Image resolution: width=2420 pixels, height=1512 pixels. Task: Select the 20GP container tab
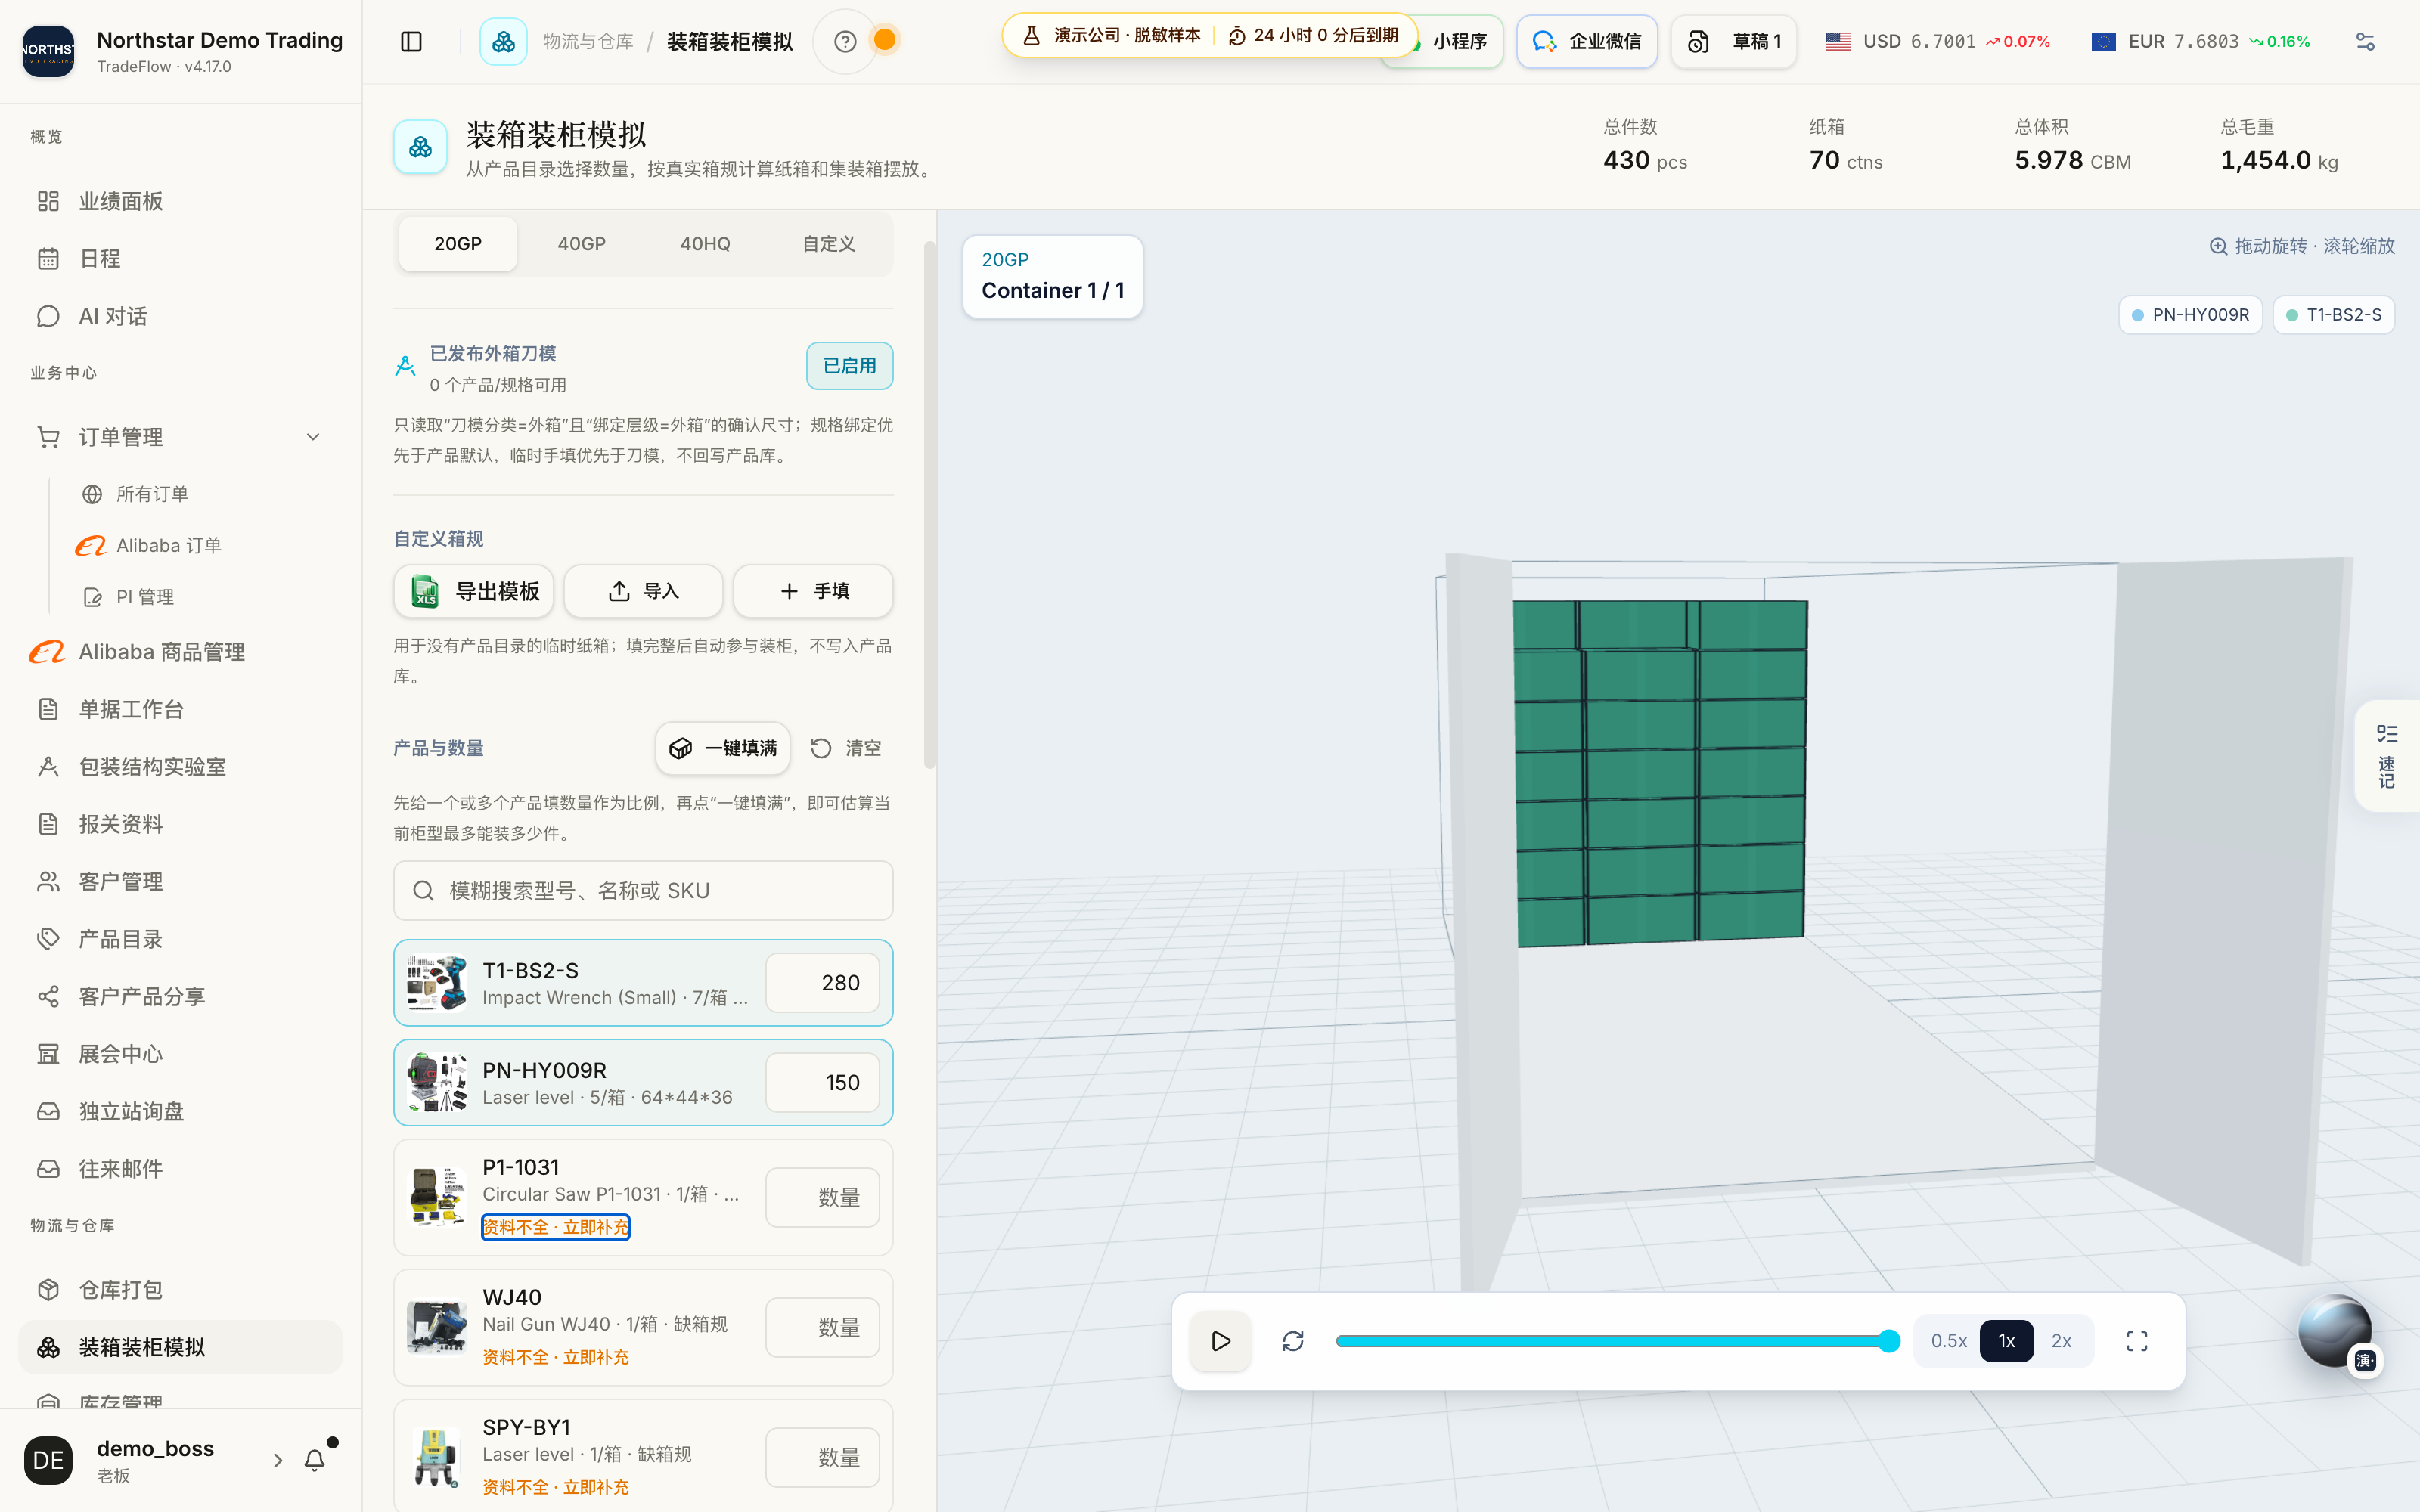click(x=458, y=244)
